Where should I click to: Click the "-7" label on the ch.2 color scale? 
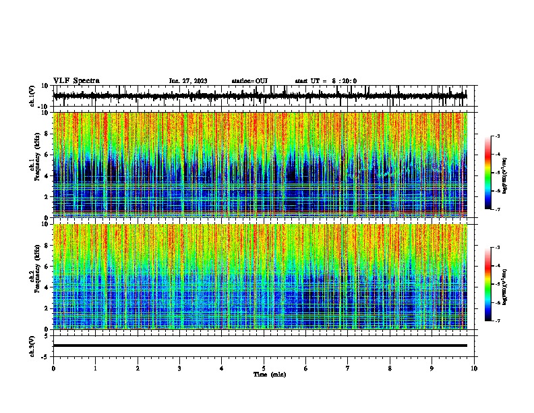click(497, 321)
